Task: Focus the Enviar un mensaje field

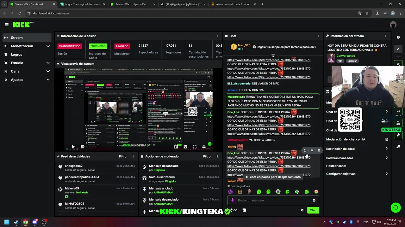Action: tap(273, 200)
